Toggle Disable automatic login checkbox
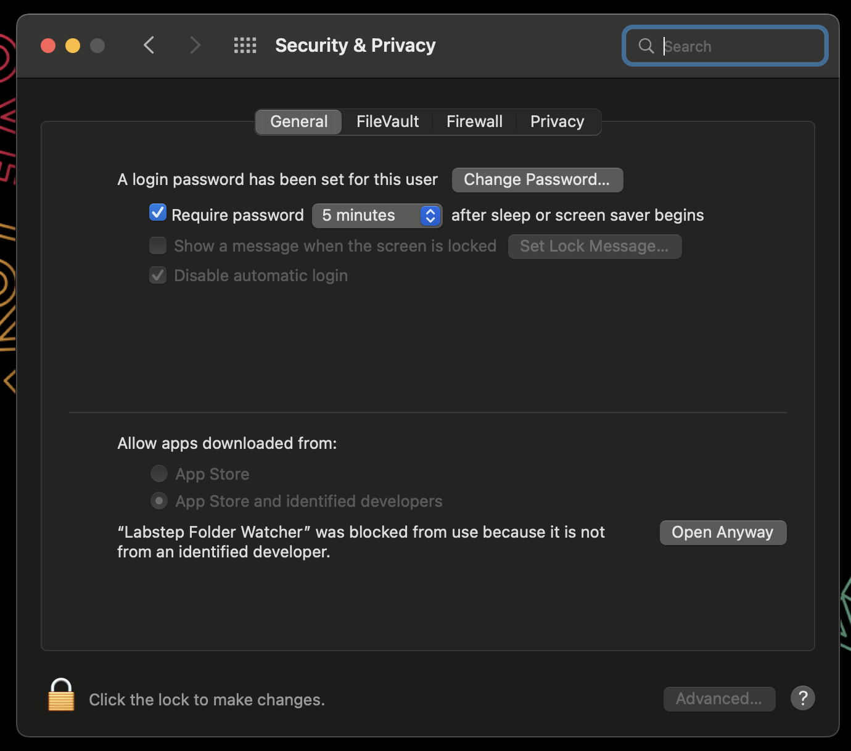The width and height of the screenshot is (851, 751). point(158,275)
